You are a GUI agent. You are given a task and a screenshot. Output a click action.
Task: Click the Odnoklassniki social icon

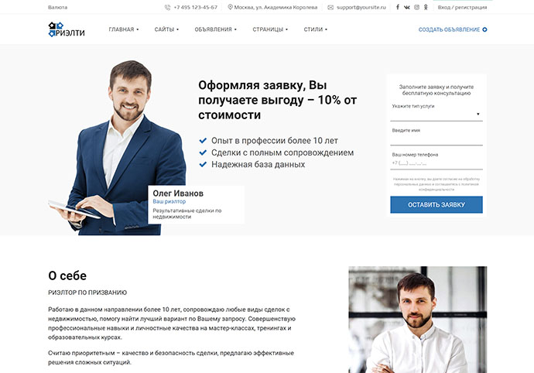(426, 7)
